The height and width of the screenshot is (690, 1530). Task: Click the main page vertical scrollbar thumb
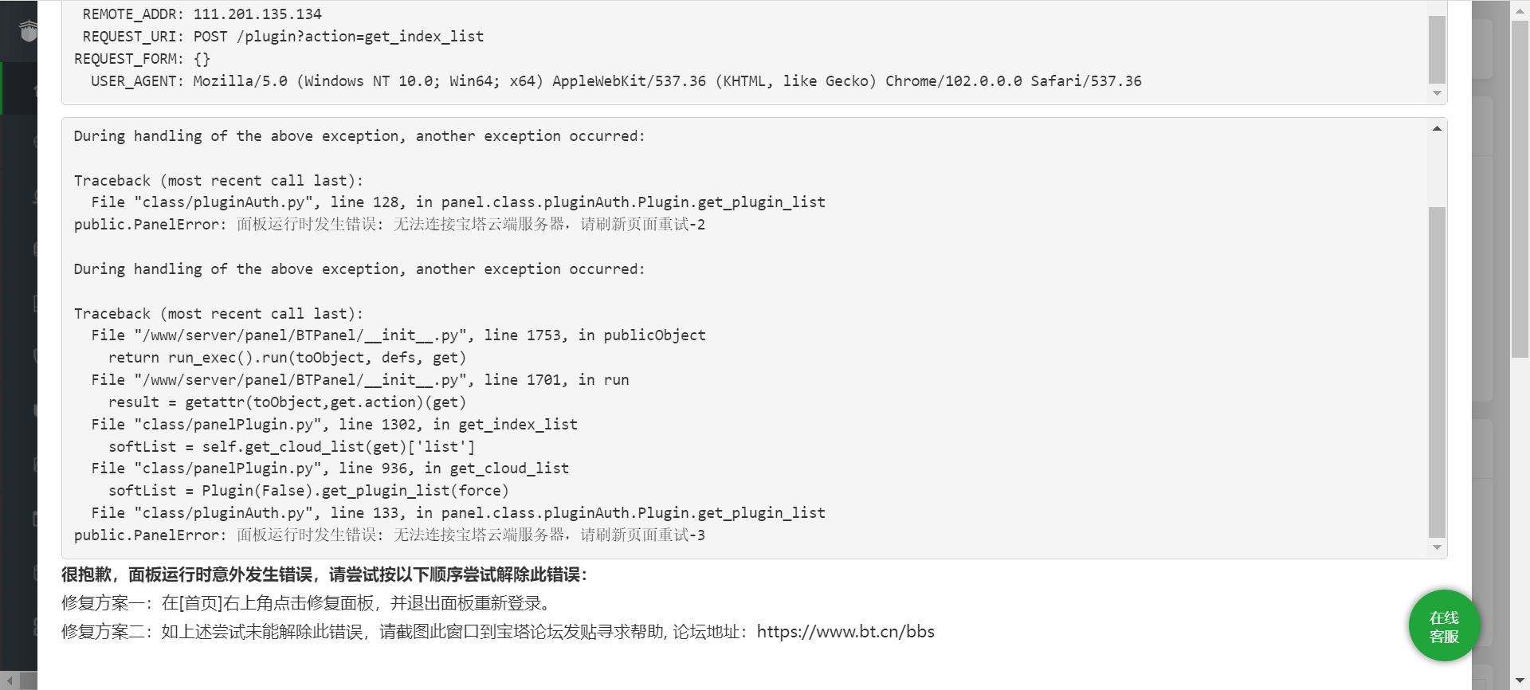pos(1520,188)
